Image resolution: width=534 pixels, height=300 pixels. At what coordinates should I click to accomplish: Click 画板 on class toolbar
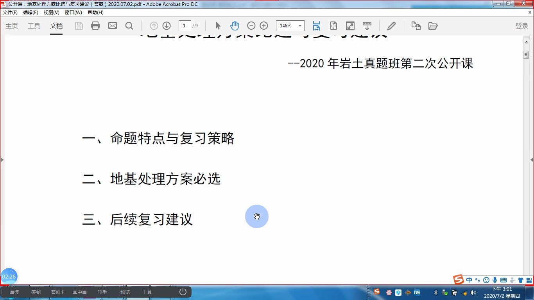(14, 292)
